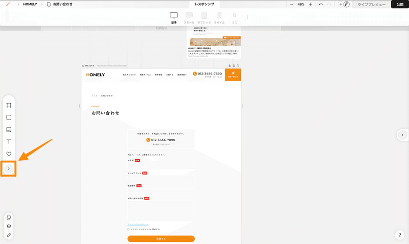This screenshot has width=409, height=244.
Task: Click the 公開 publish button
Action: (400, 5)
